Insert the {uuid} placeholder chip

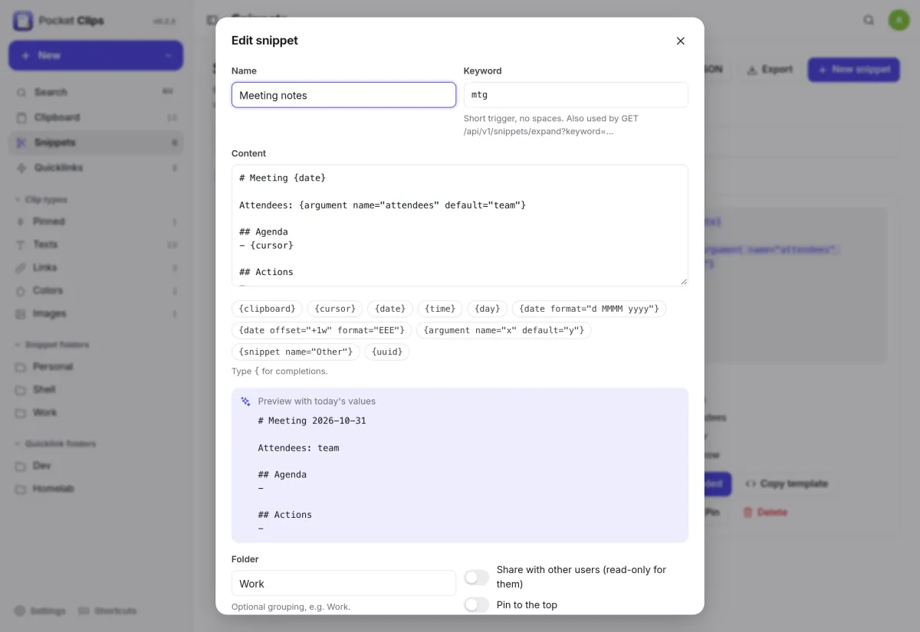[387, 352]
